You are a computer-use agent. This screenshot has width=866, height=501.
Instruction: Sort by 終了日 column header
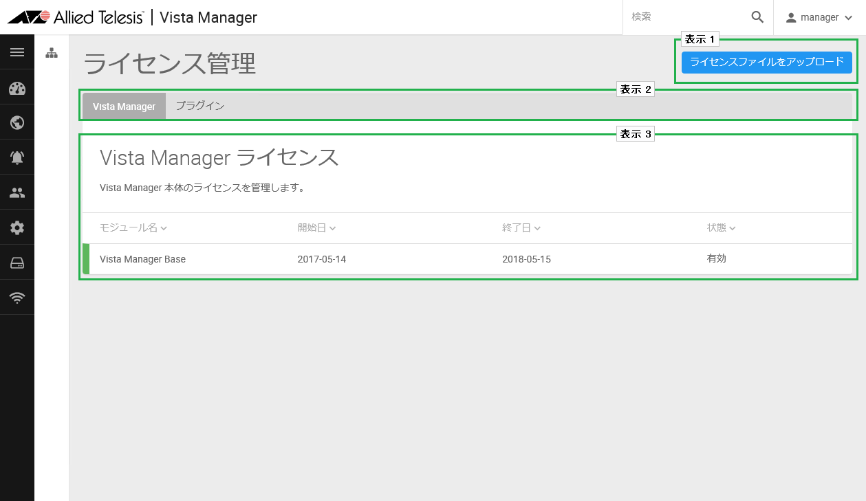[x=521, y=228]
